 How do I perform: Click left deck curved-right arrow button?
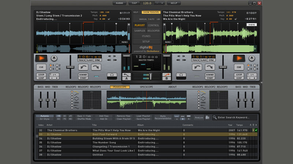coord(96,67)
